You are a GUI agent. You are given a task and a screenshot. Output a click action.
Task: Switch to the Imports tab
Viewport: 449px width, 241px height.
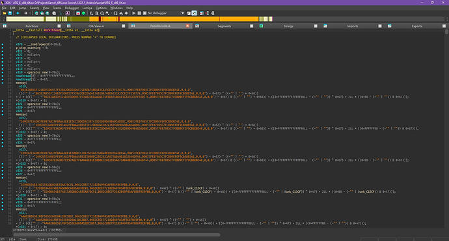pos(353,26)
